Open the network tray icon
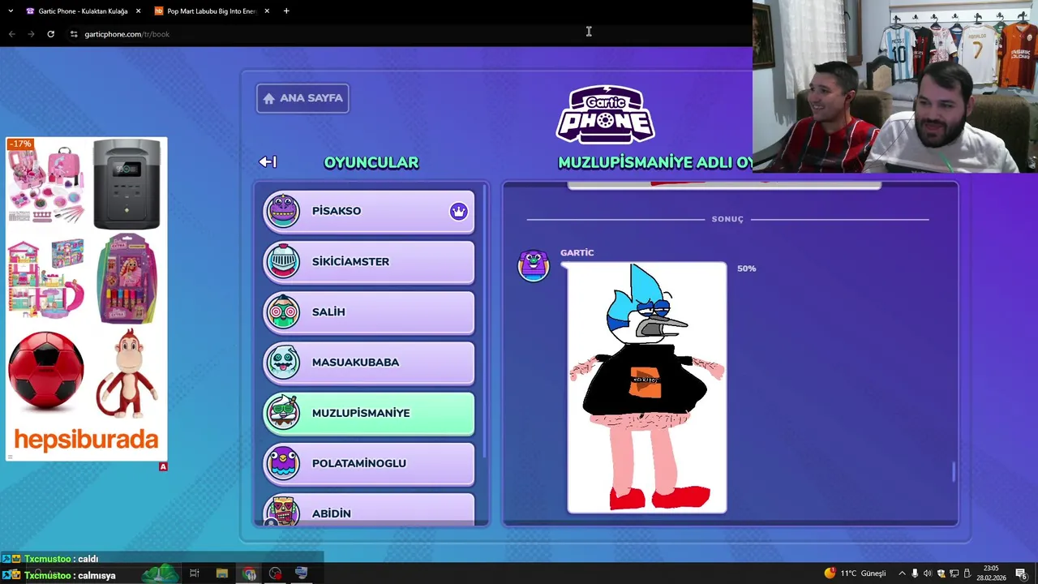 [954, 573]
